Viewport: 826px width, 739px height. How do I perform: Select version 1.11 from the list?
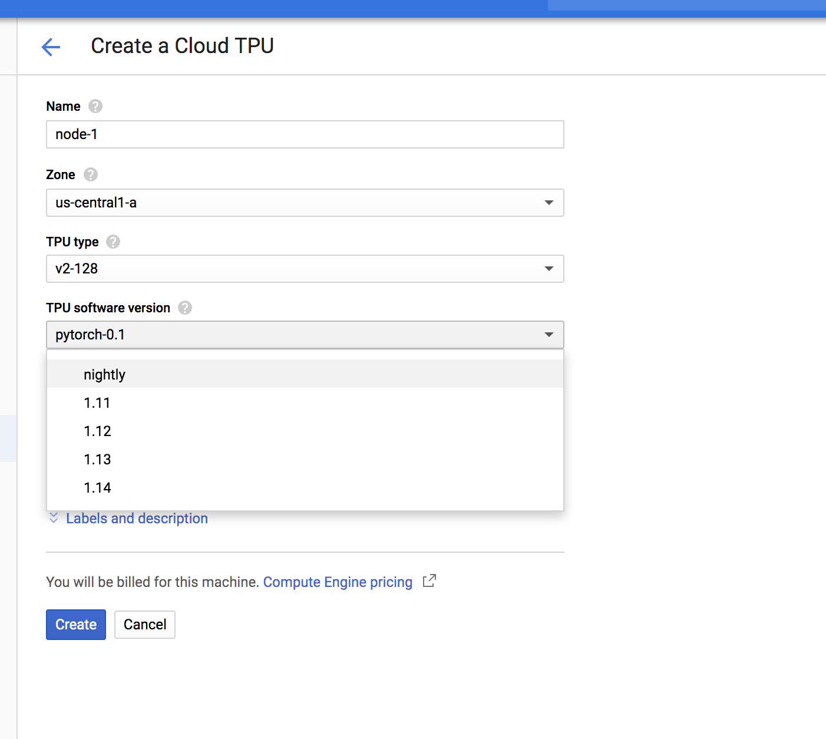305,403
